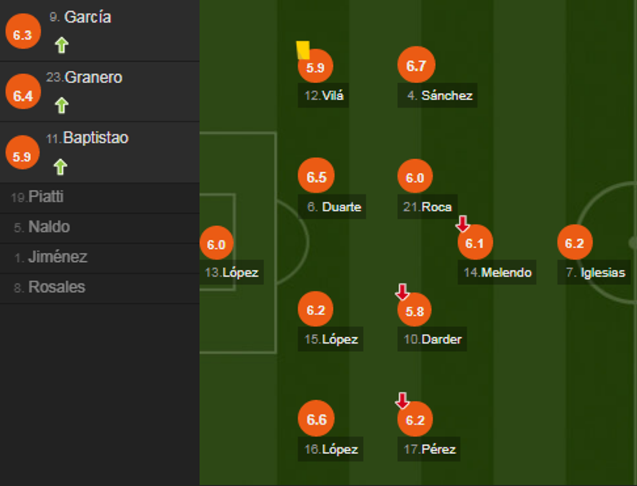Click goalkeeper 13. López name label
637x486 pixels.
click(231, 272)
